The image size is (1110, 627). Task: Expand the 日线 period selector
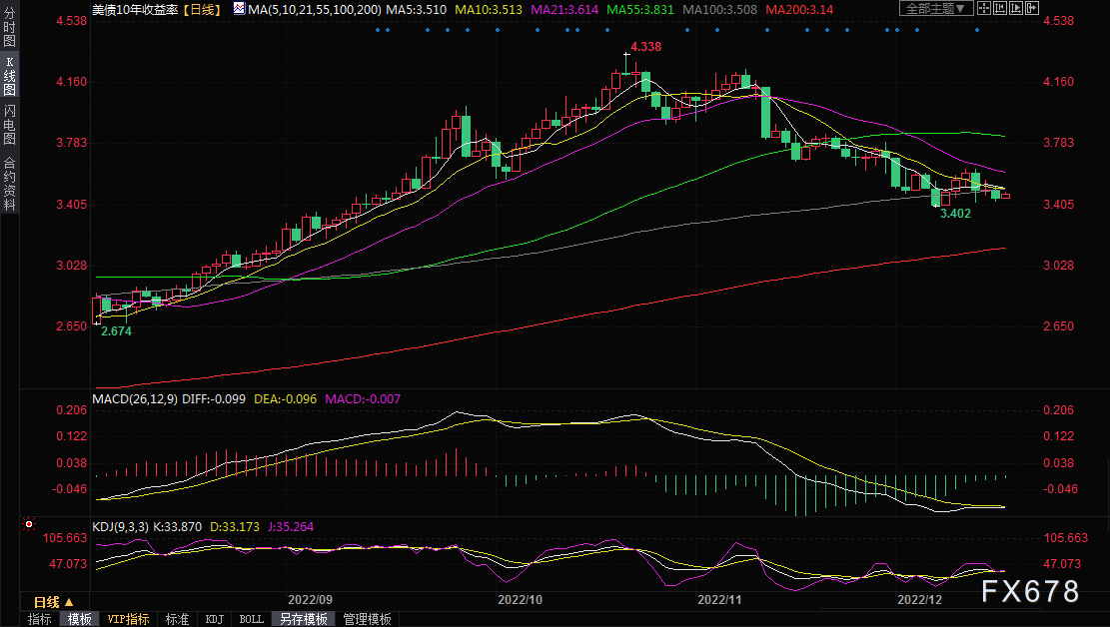pos(52,602)
